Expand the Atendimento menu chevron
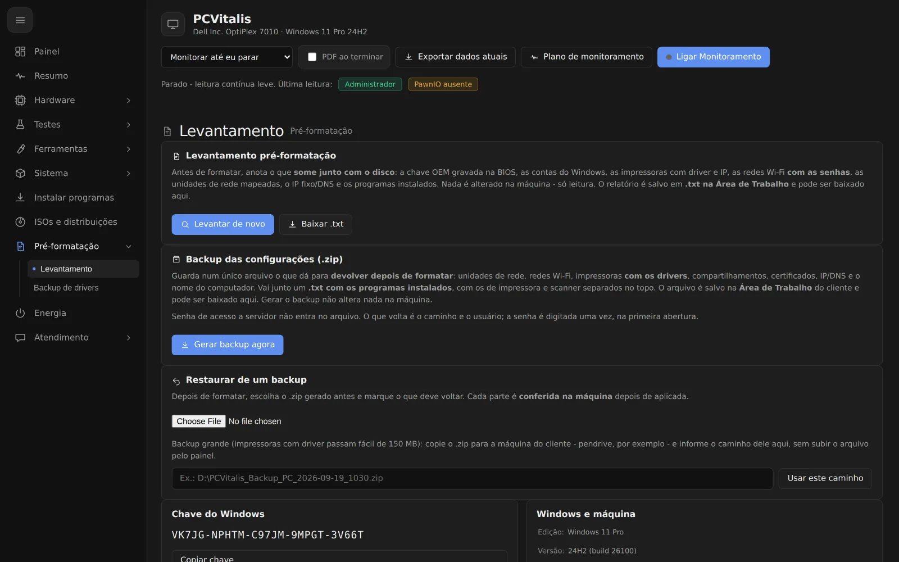The height and width of the screenshot is (562, 899). click(x=129, y=337)
